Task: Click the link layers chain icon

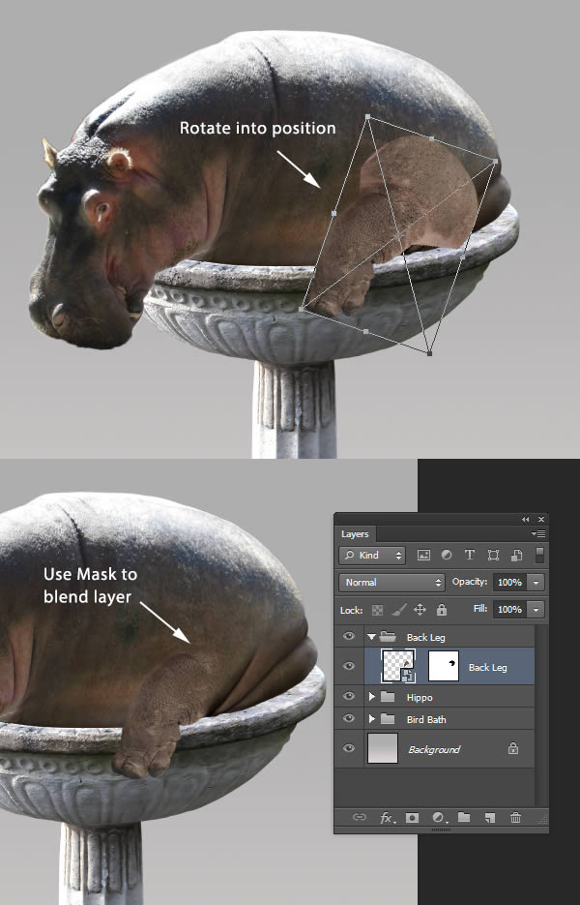Action: click(360, 817)
